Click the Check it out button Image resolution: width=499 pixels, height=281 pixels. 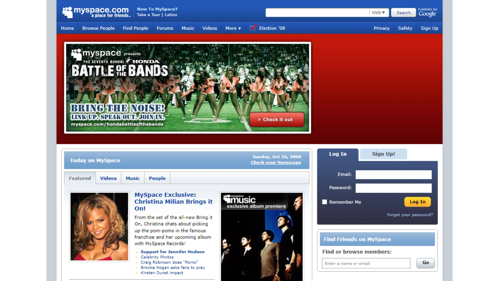click(277, 119)
